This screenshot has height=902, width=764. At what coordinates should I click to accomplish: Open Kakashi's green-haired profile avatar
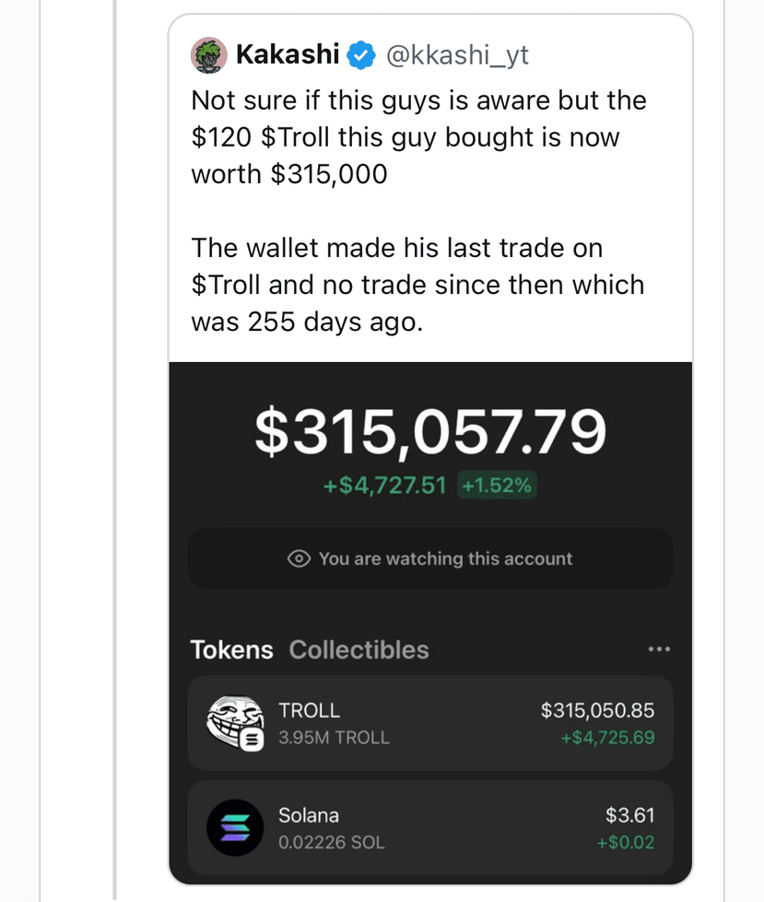pos(209,55)
